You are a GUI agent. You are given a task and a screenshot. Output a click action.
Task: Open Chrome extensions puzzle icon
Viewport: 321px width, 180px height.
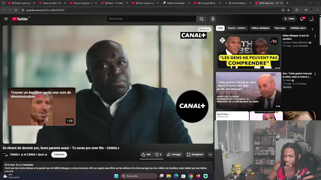pos(297,10)
